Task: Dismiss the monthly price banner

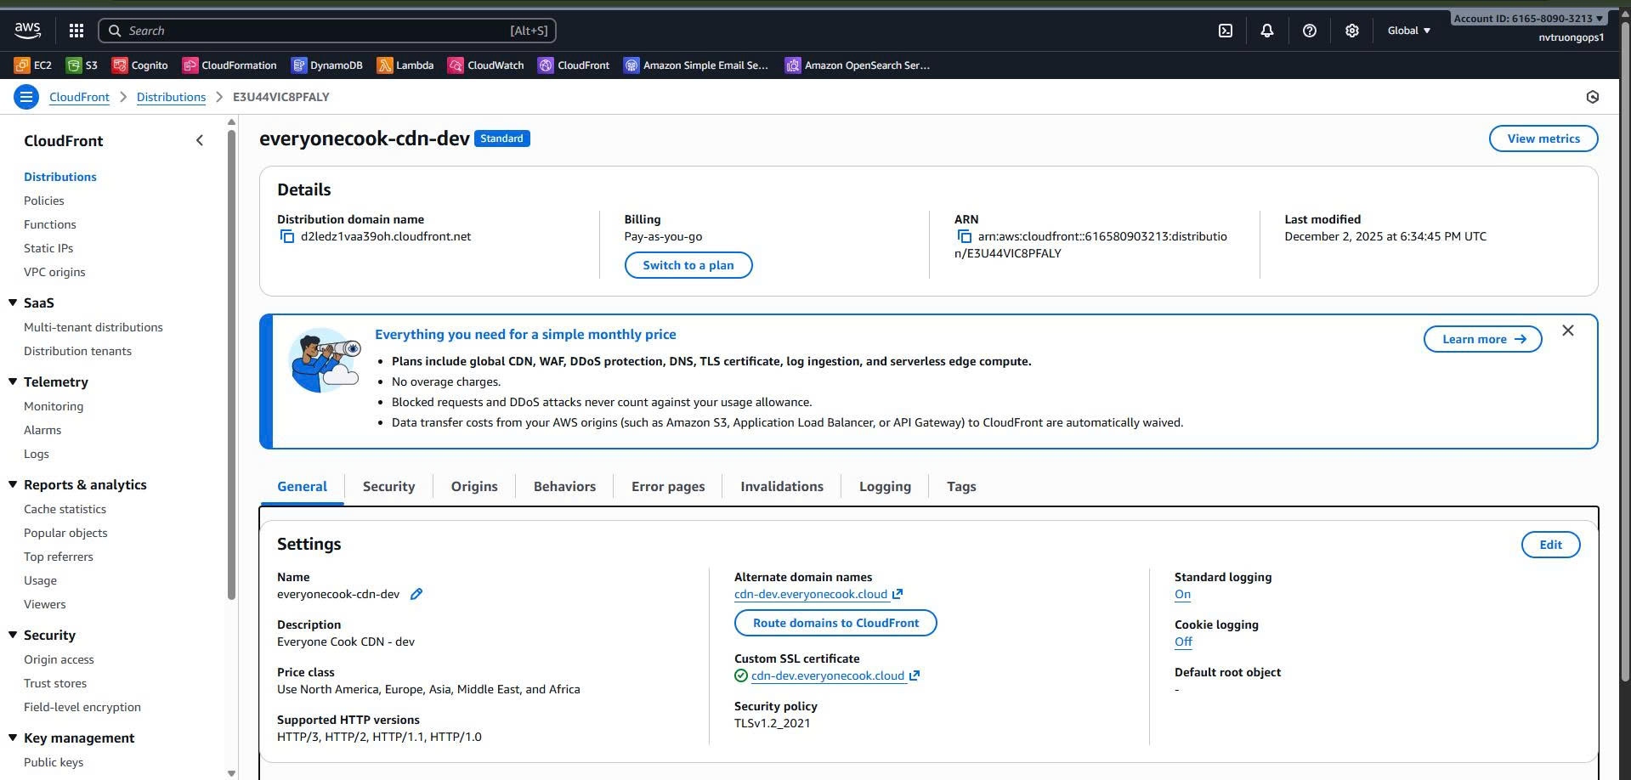Action: tap(1568, 331)
